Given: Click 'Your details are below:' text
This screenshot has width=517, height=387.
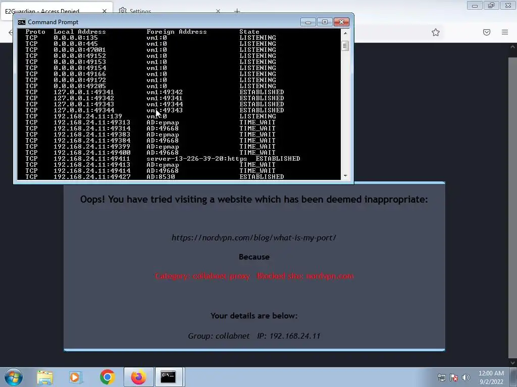Looking at the screenshot, I should [254, 315].
